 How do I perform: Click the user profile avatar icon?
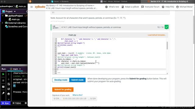(x=177, y=7)
